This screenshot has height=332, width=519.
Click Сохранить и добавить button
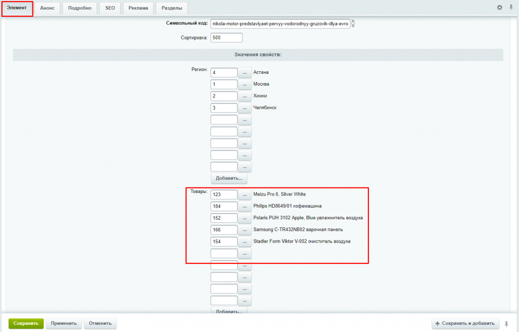[x=465, y=323]
